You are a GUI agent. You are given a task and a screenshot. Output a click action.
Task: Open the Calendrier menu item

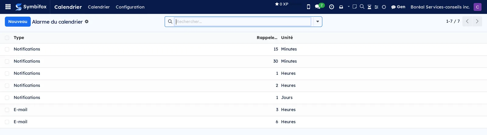pyautogui.click(x=99, y=7)
